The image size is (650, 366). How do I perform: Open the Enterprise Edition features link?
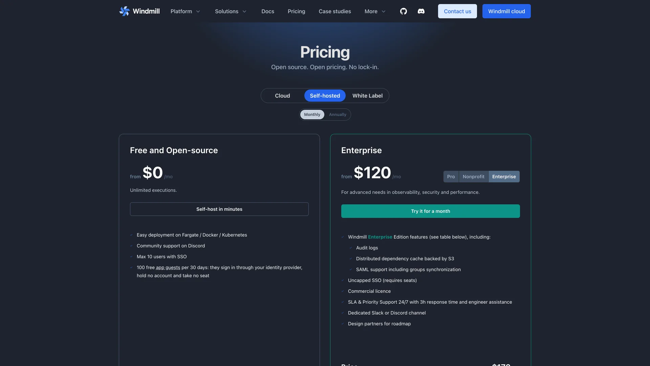click(x=380, y=237)
